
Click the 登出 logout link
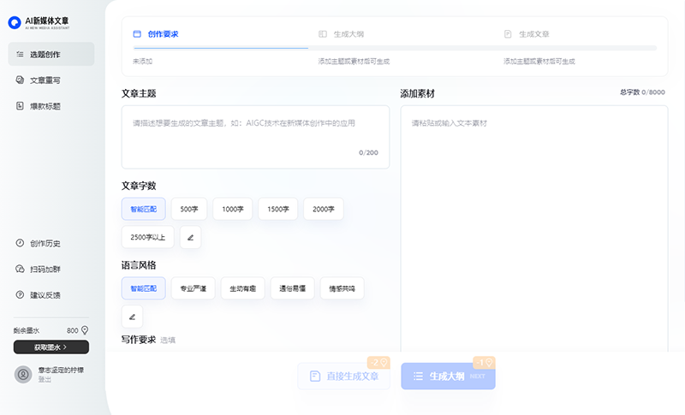coord(45,379)
